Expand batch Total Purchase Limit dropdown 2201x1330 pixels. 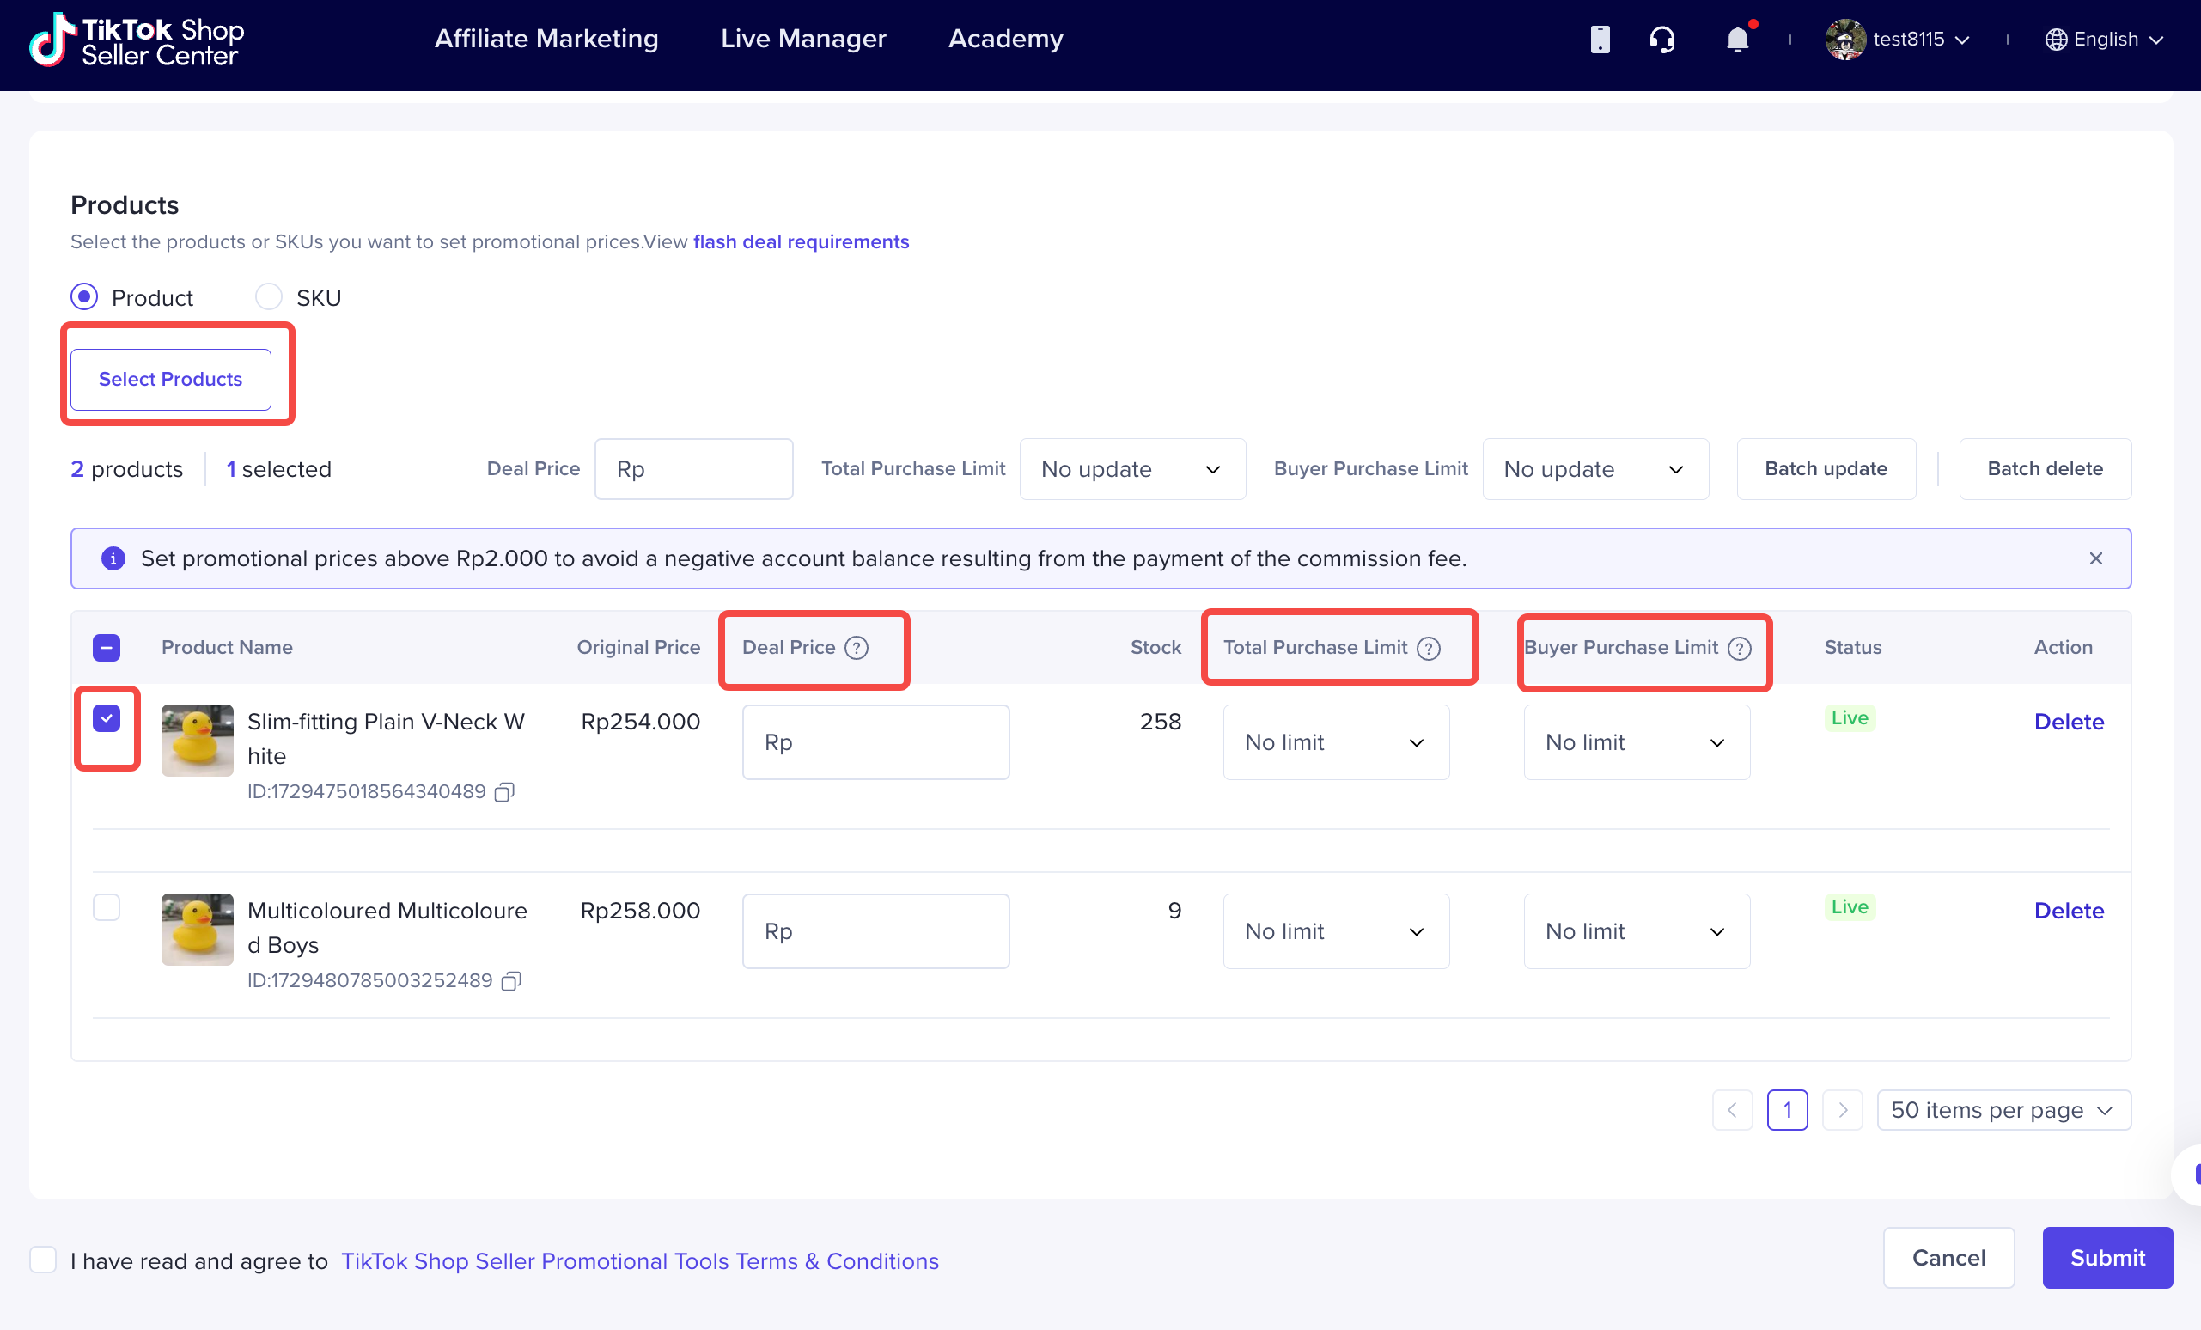(1131, 469)
